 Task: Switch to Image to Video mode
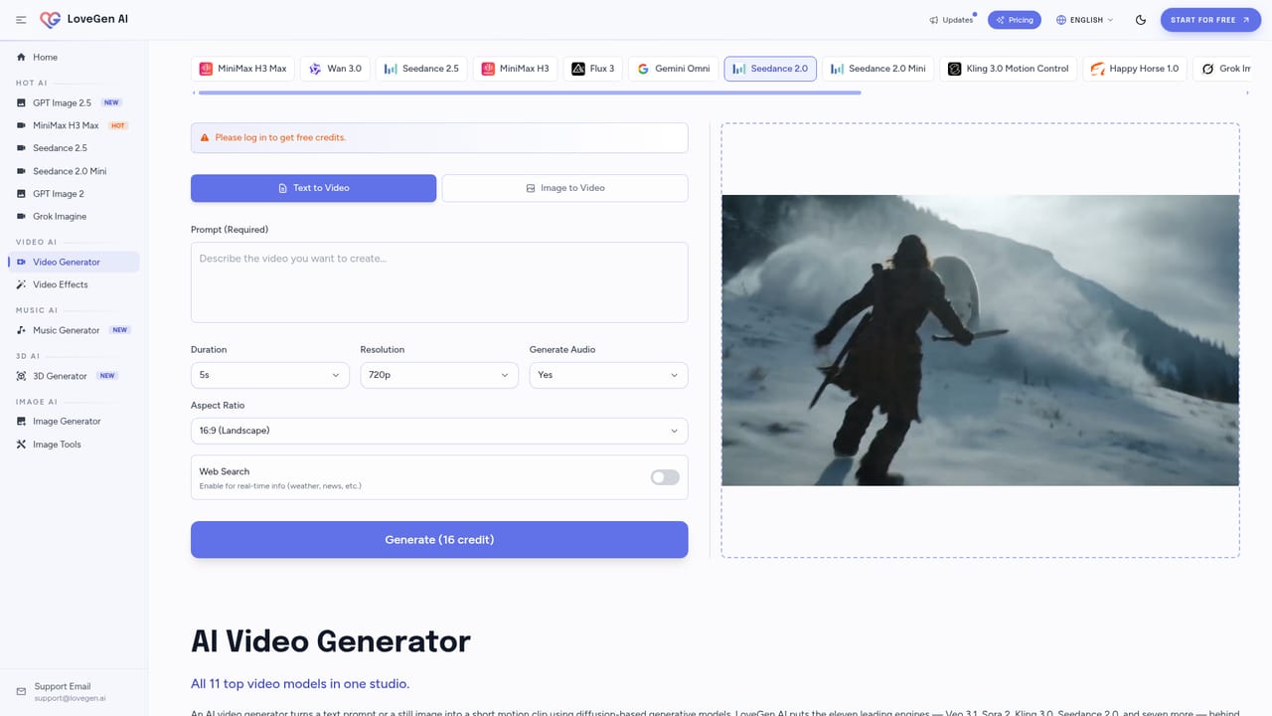[x=564, y=188]
